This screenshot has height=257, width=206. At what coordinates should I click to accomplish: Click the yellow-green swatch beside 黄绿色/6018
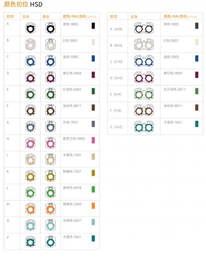click(93, 189)
